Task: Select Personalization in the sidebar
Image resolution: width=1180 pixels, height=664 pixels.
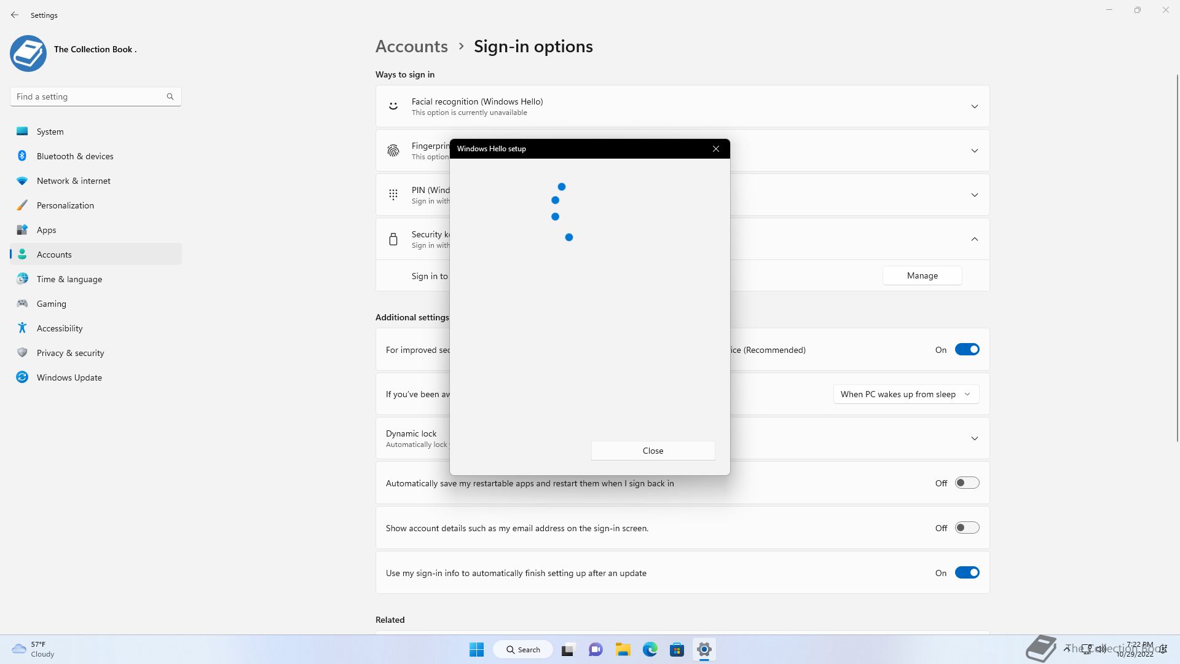Action: point(65,205)
